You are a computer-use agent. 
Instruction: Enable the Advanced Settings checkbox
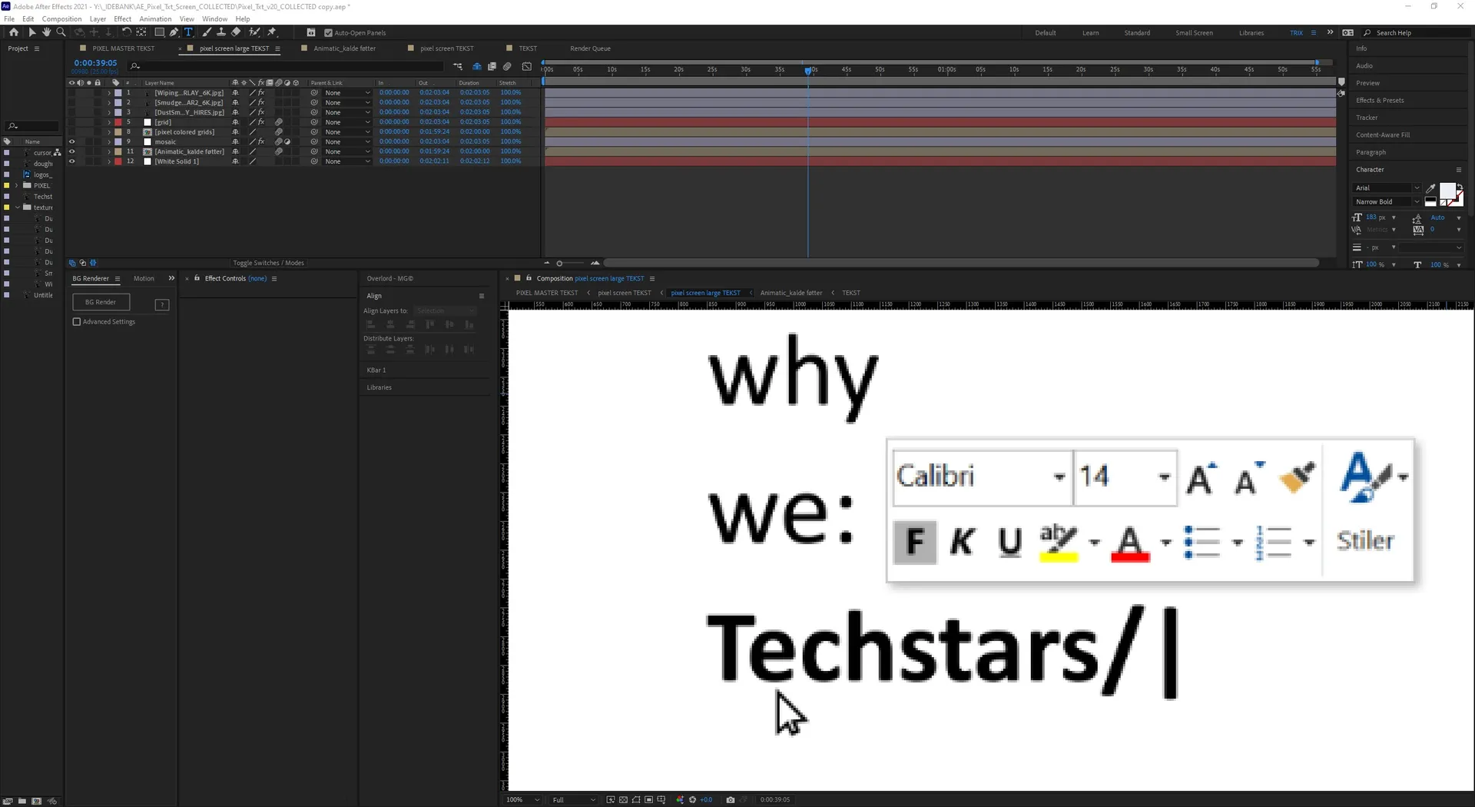pos(77,321)
